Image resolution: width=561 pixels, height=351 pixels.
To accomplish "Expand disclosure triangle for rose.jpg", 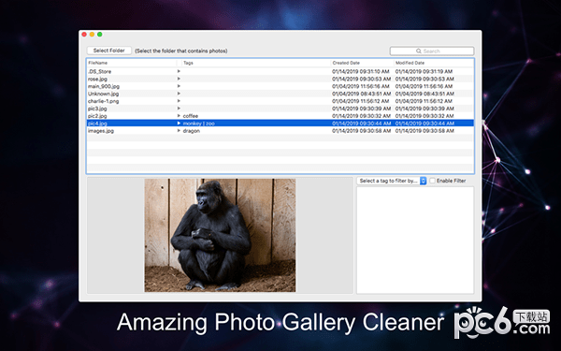I will tap(179, 79).
